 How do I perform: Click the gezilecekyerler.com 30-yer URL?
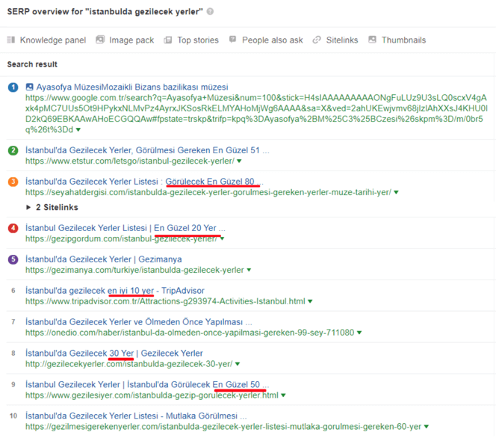(x=129, y=364)
